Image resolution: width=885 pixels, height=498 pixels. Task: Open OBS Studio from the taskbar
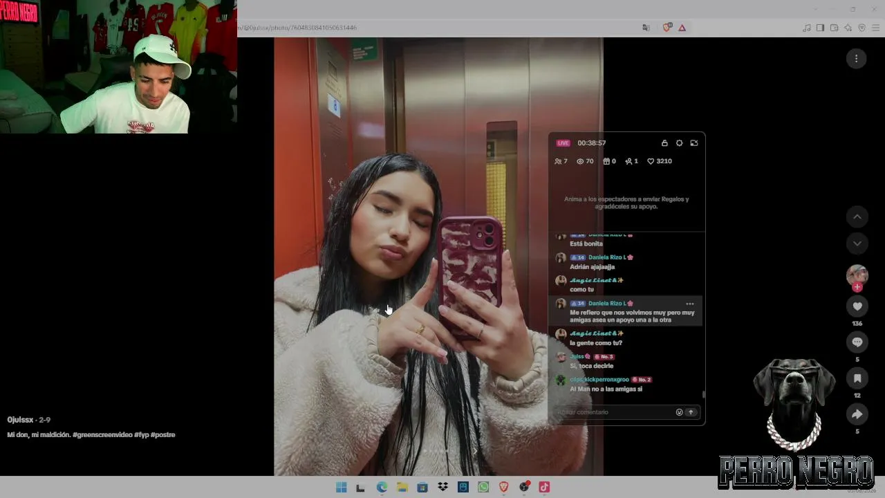tap(524, 487)
